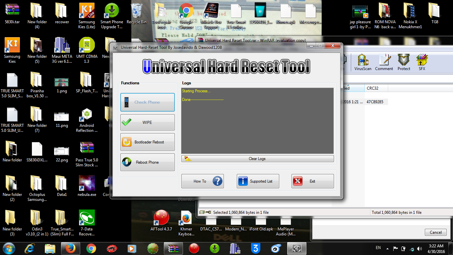Screen dimensions: 453x255
Task: Select Octoplus Samsung folder
Action: pyautogui.click(x=37, y=189)
